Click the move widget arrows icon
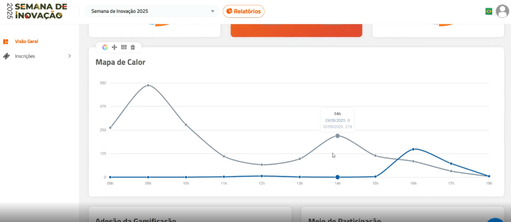The height and width of the screenshot is (222, 511). (114, 47)
